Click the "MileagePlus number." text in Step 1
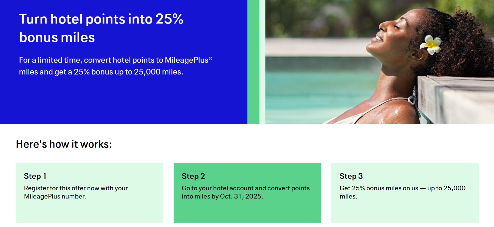Screen dimensions: 494x227 point(55,196)
